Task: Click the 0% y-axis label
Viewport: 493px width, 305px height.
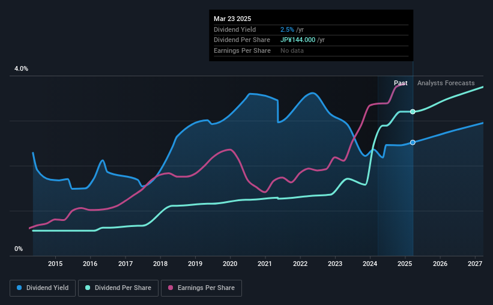Action: tap(19, 249)
